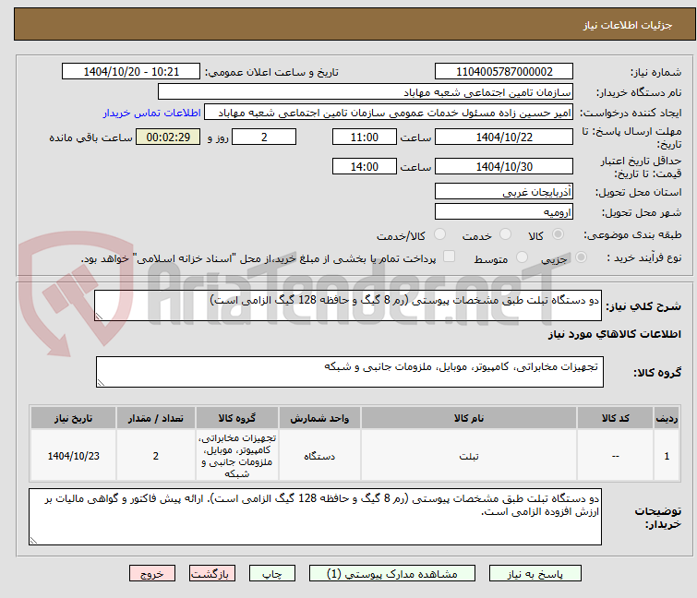Select the متوسط purchase type radio
Image resolution: width=697 pixels, height=598 pixels.
[522, 257]
